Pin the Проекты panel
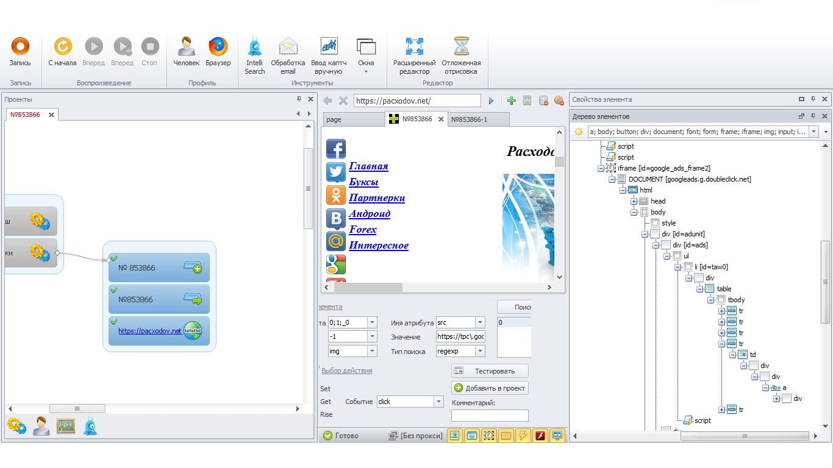The width and height of the screenshot is (833, 468). point(299,99)
